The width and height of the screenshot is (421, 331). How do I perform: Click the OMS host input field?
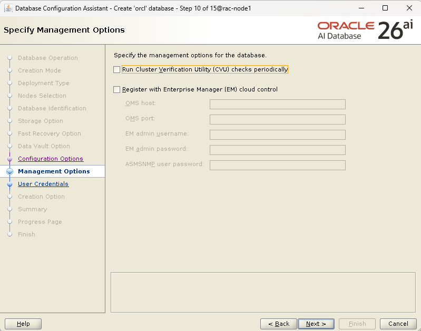pos(277,104)
